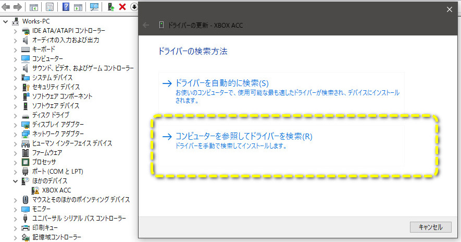Expand the IDE ATA/ATAPI コントローラー node
This screenshot has width=461, height=242.
[15, 31]
